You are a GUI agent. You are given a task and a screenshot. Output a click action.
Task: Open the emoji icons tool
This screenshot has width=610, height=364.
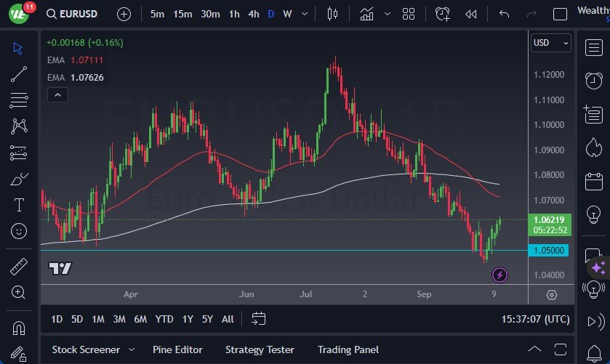[19, 232]
